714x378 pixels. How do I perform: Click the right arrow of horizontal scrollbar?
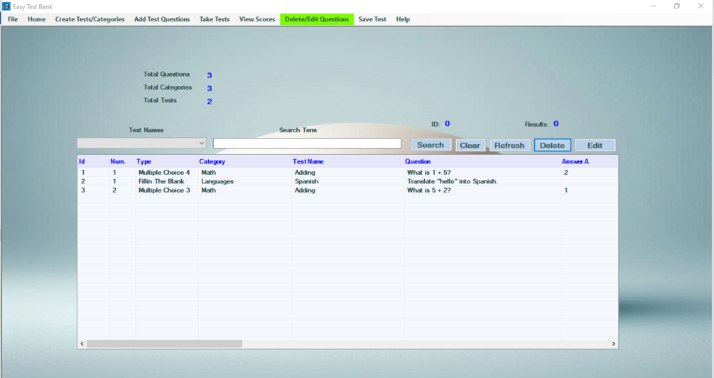[613, 344]
